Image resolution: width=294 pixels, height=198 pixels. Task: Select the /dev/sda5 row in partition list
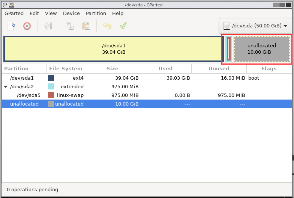pos(147,95)
